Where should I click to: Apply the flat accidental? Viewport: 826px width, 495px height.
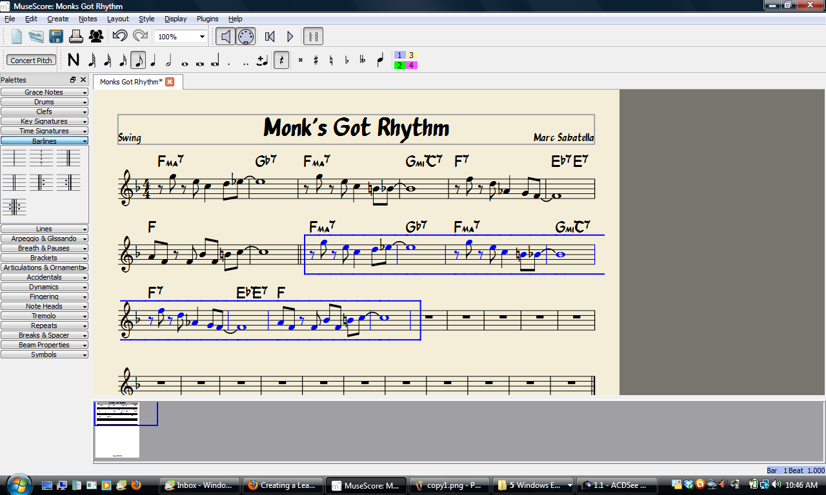pos(347,61)
